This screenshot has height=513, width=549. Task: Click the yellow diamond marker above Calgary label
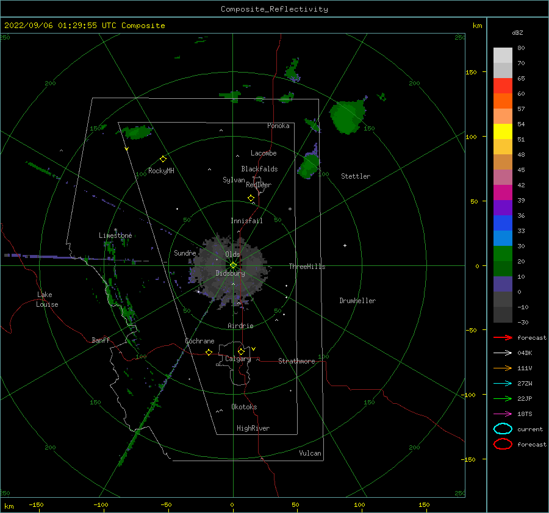coord(241,351)
